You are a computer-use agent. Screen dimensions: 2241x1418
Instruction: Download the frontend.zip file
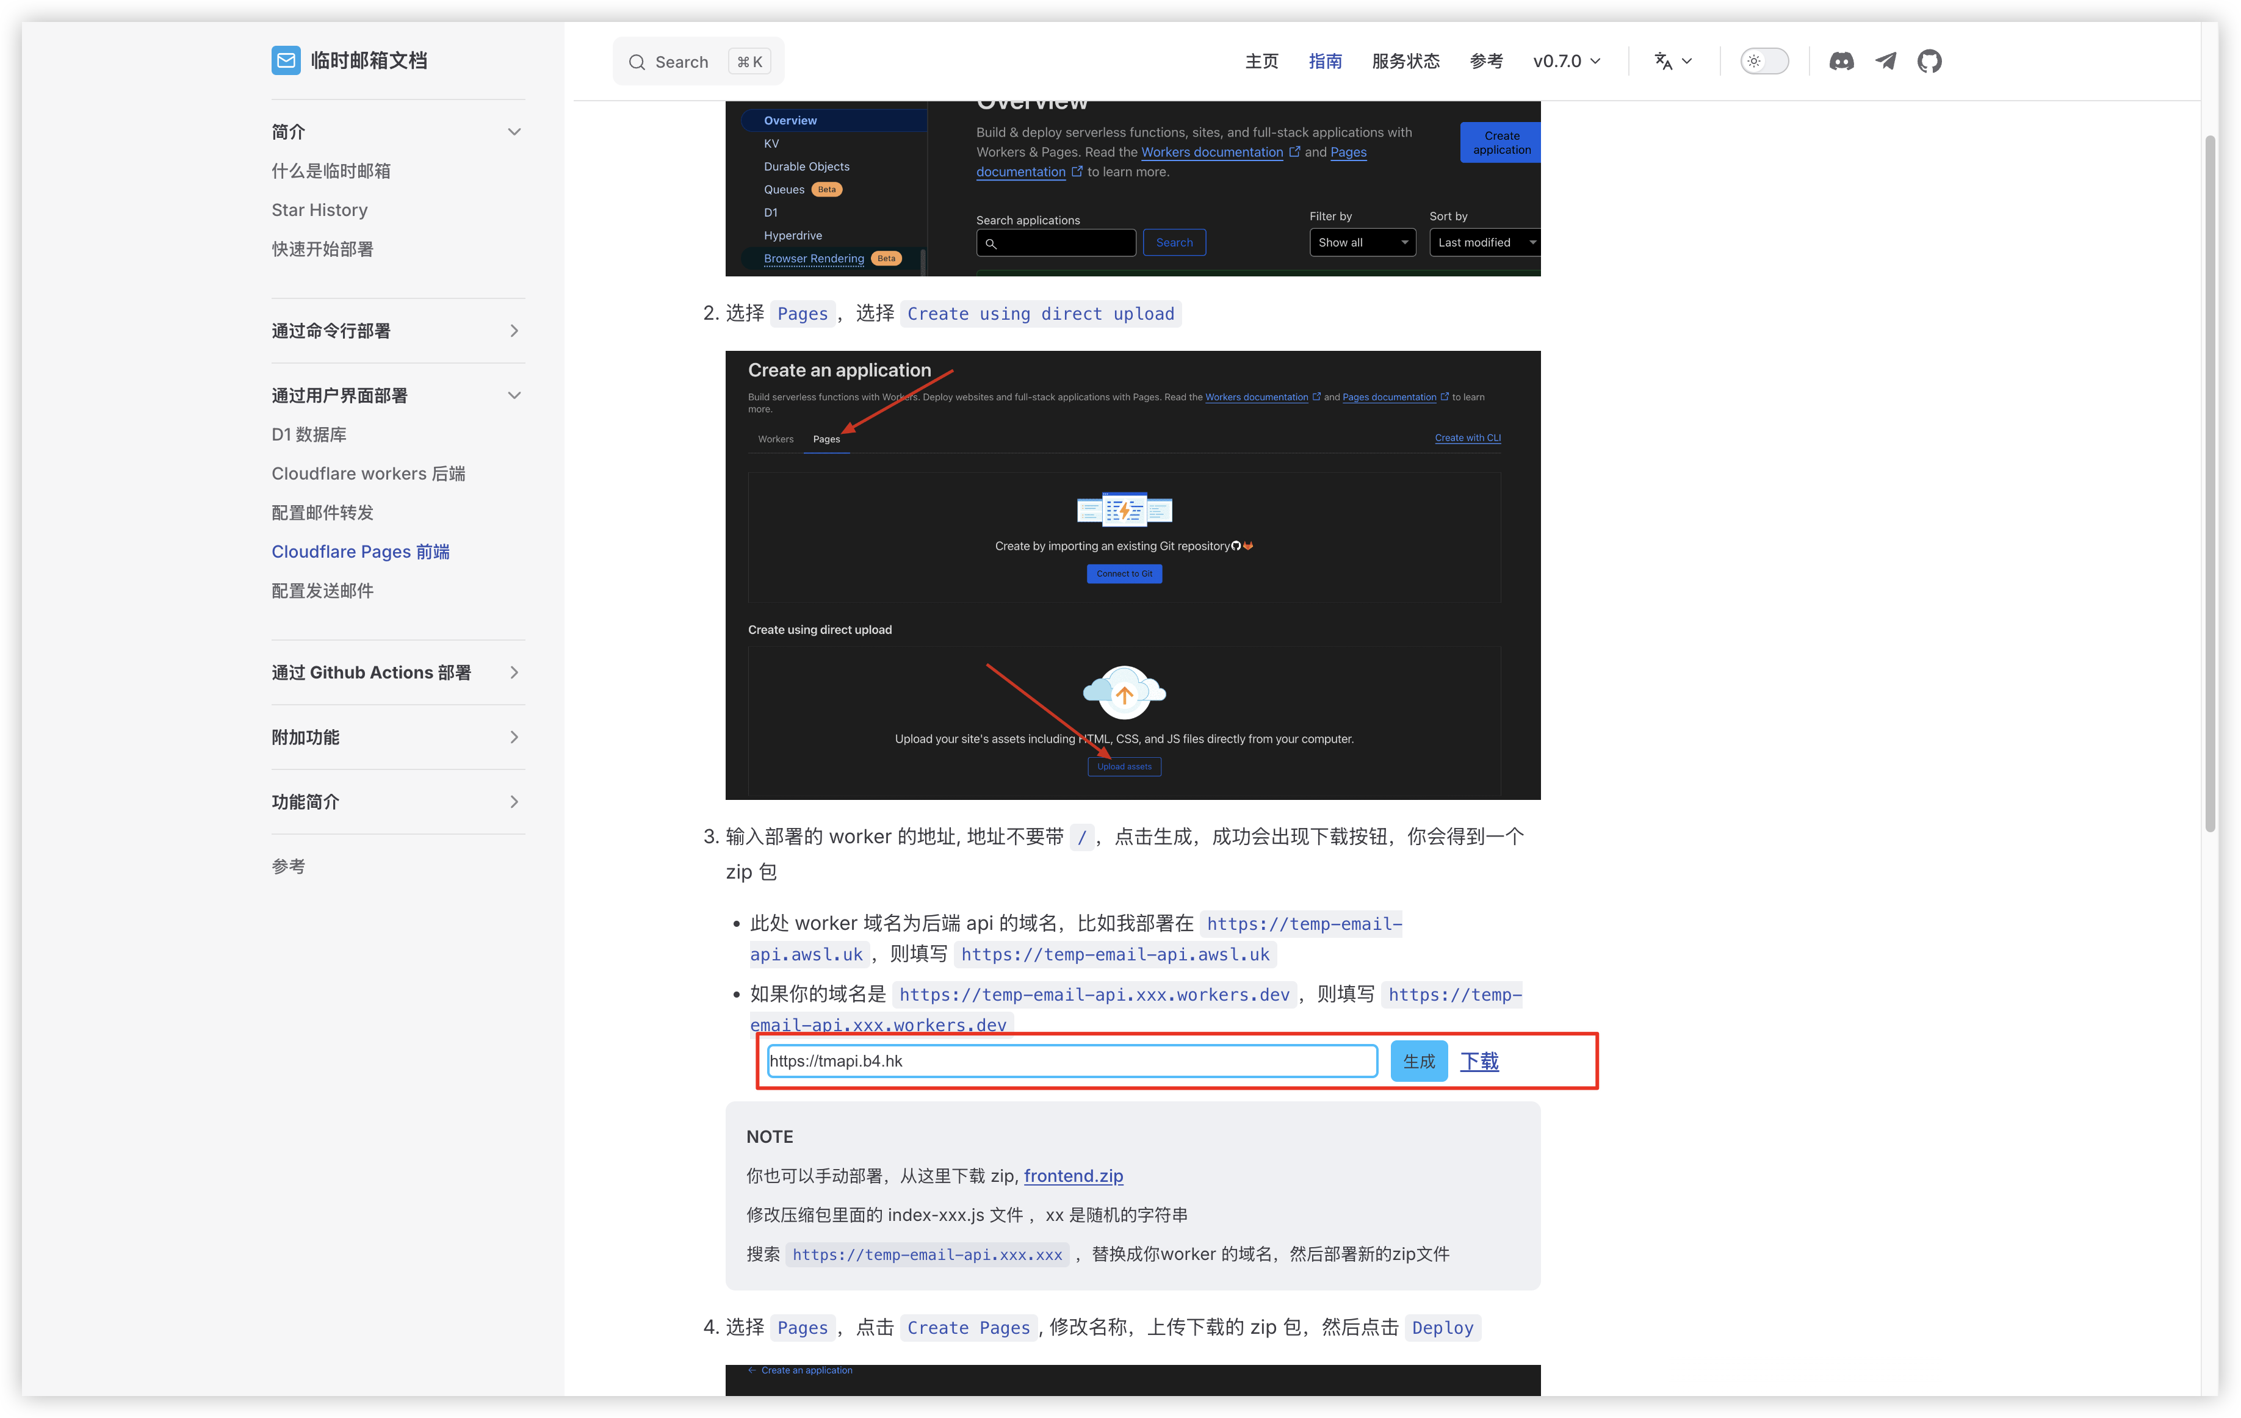(x=1073, y=1175)
